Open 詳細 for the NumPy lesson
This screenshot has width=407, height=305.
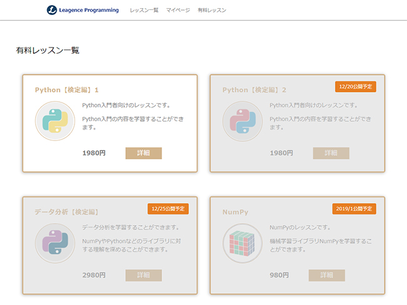(x=326, y=275)
